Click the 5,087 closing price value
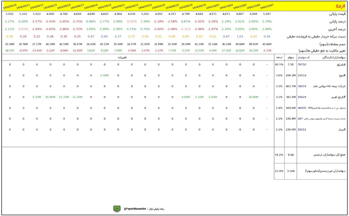Image resolution: width=349 pixels, height=216 pixels. [267, 14]
